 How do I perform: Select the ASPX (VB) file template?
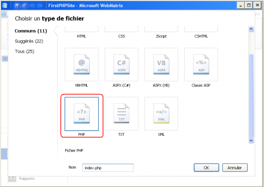[x=161, y=65]
